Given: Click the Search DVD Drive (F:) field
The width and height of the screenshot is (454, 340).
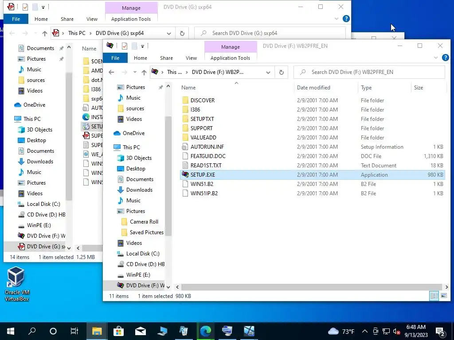Looking at the screenshot, I should point(369,72).
